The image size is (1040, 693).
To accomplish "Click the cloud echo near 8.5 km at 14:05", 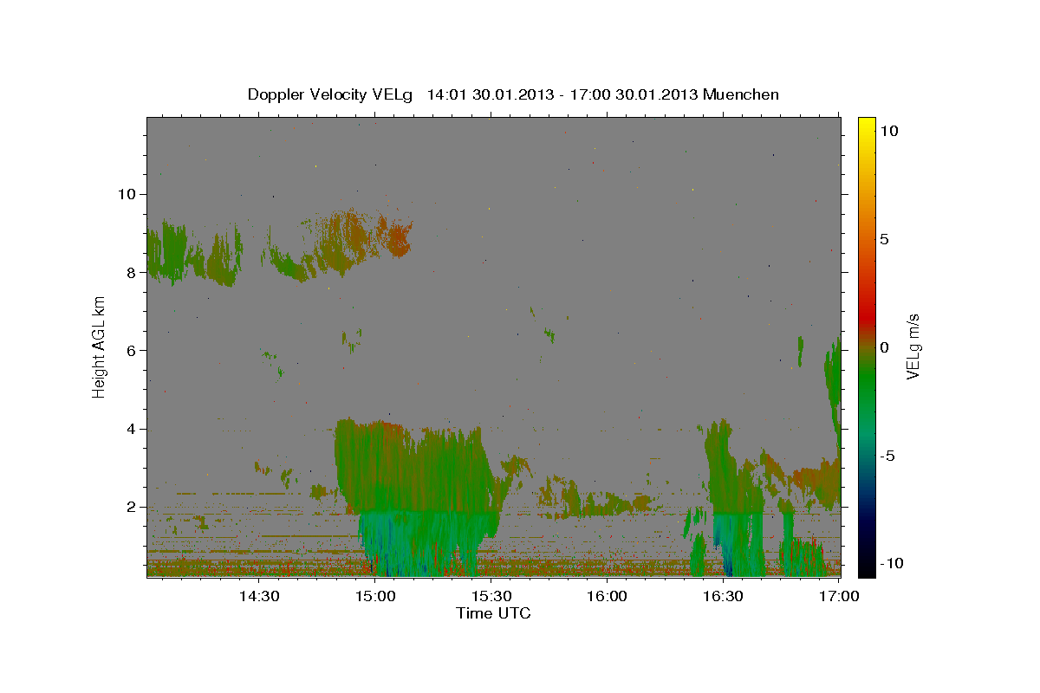I will click(165, 251).
